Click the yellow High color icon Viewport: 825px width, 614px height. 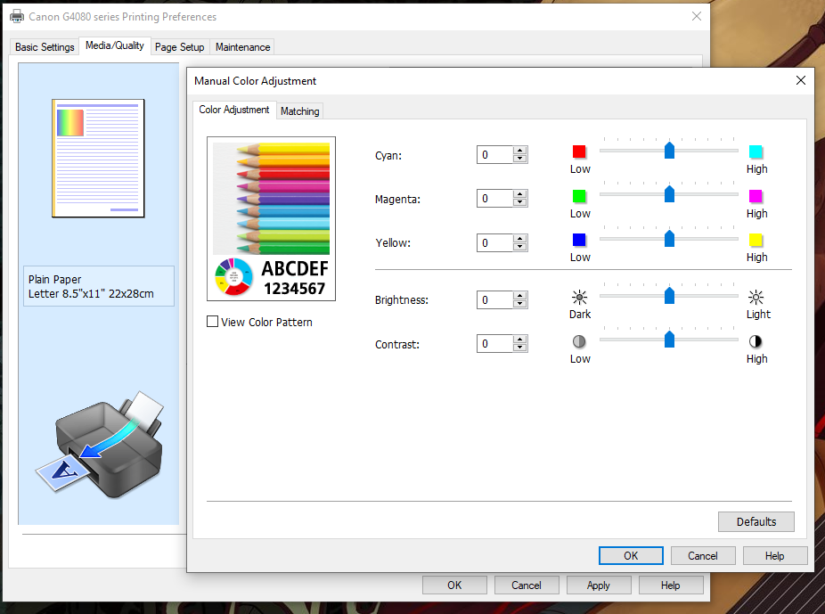(756, 240)
